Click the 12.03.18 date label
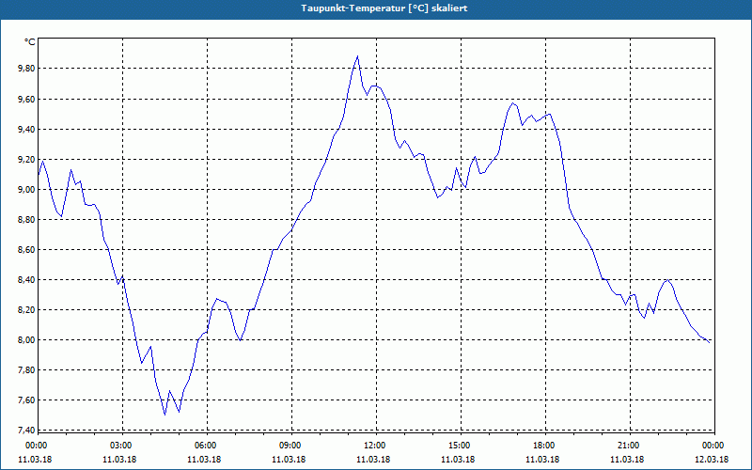This screenshot has height=470, width=752. click(712, 460)
